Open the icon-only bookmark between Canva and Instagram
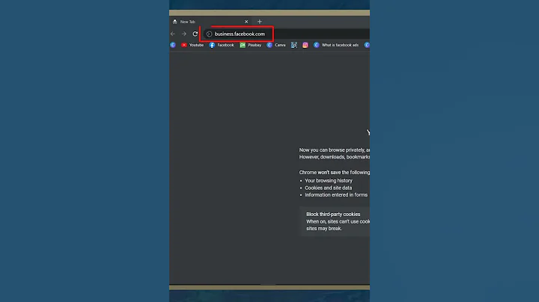The image size is (539, 302). pyautogui.click(x=294, y=45)
